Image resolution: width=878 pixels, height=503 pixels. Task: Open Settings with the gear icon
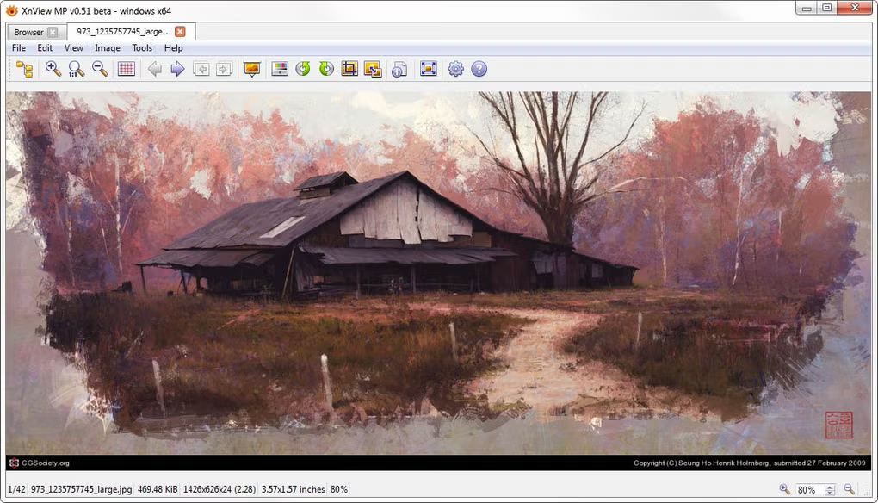tap(456, 69)
